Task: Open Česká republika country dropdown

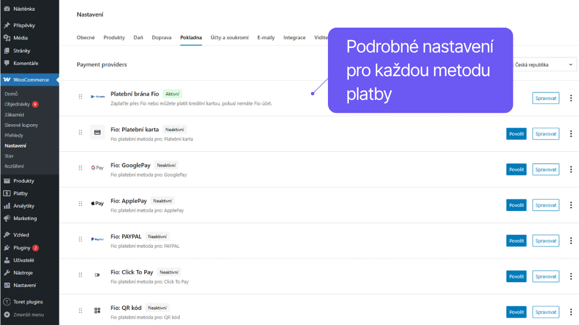Action: (x=545, y=64)
